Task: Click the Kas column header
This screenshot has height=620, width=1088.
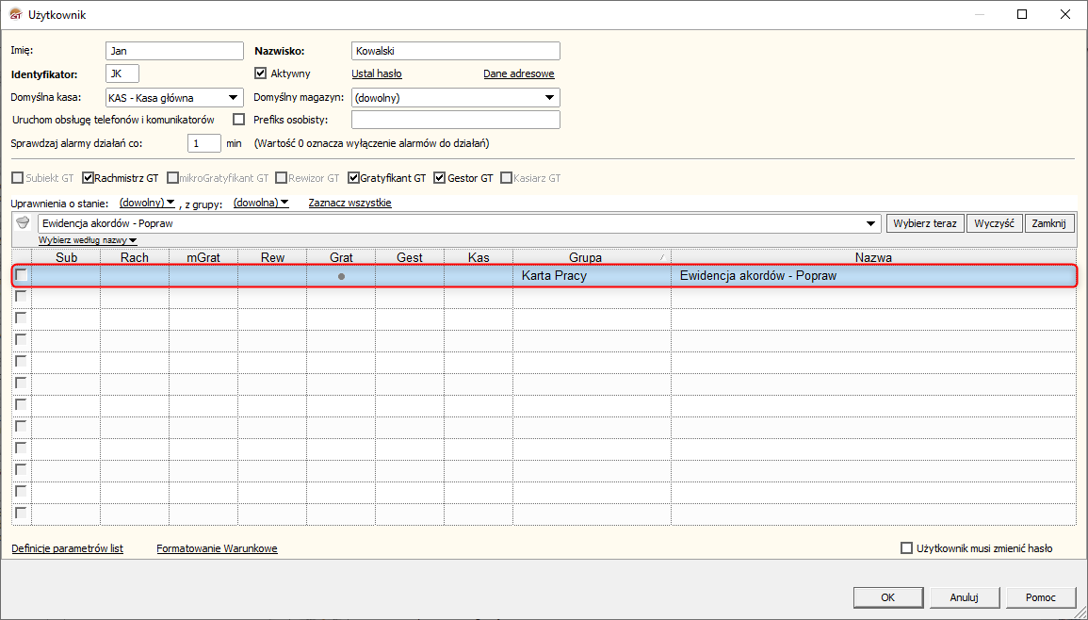Action: 479,257
